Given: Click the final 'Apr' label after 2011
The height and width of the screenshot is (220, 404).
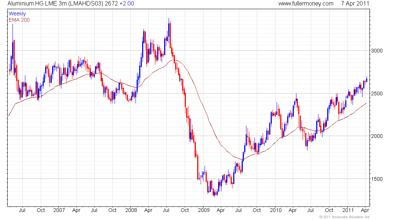Looking at the screenshot, I should [x=365, y=210].
